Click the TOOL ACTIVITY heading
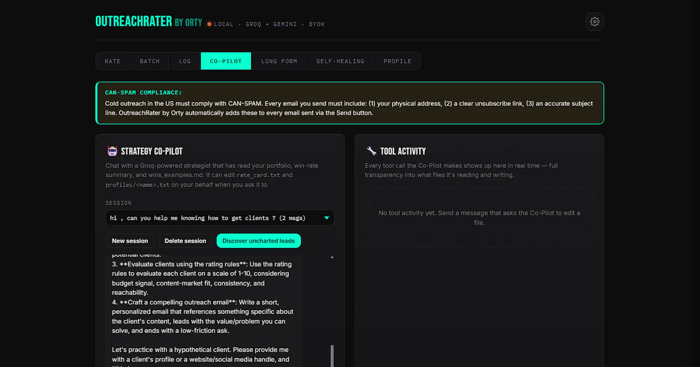Image resolution: width=700 pixels, height=367 pixels. point(403,151)
